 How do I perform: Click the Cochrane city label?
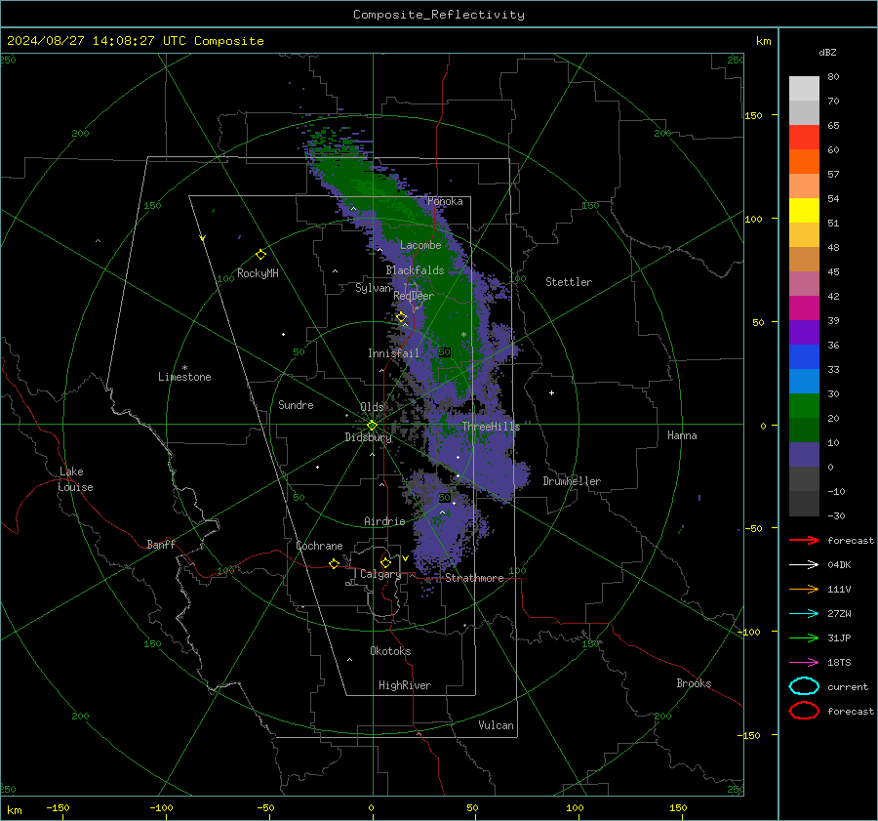point(319,546)
